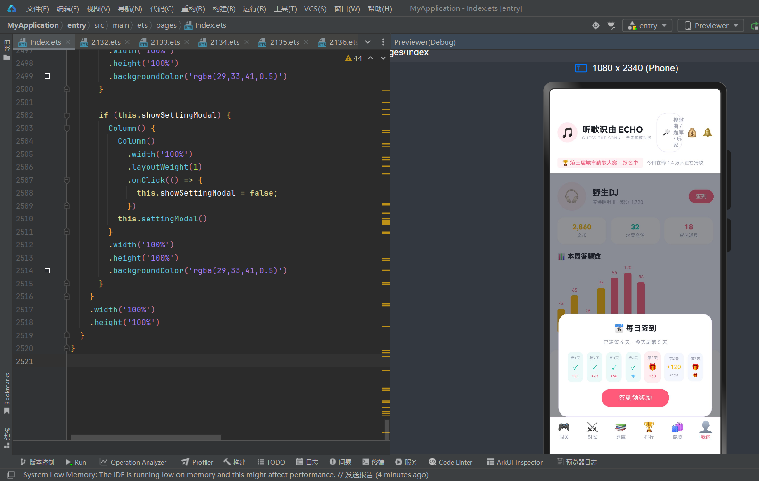Click the search icon in previewed app header

(666, 133)
